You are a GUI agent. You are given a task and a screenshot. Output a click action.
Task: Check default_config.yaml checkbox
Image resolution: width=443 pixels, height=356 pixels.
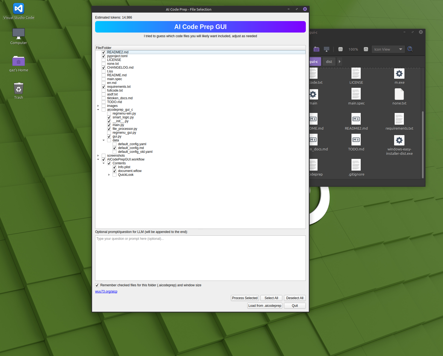[x=115, y=144]
